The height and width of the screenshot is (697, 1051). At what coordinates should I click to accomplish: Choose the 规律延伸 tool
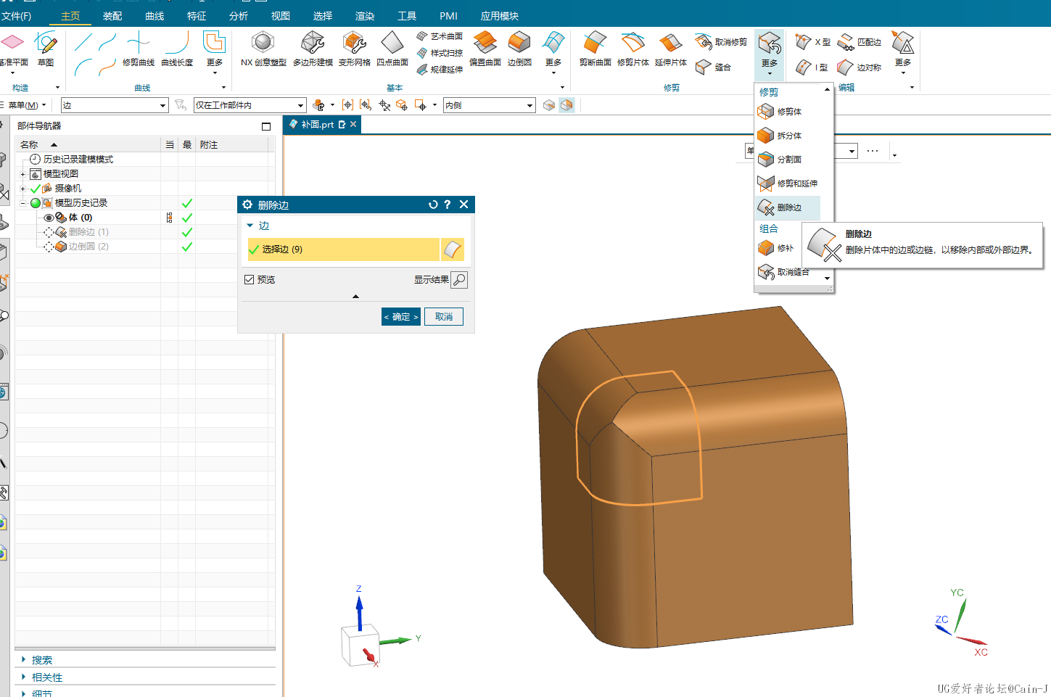pos(440,69)
